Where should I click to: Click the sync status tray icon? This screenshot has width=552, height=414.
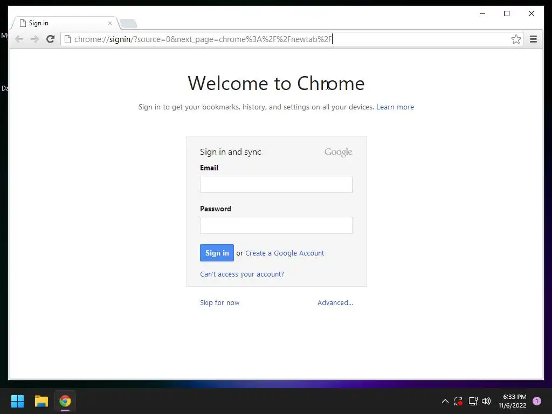[458, 401]
